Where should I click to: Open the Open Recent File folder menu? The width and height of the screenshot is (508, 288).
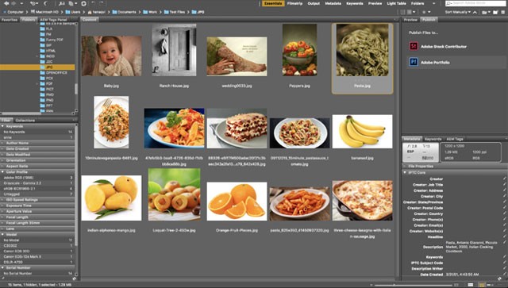(x=486, y=12)
